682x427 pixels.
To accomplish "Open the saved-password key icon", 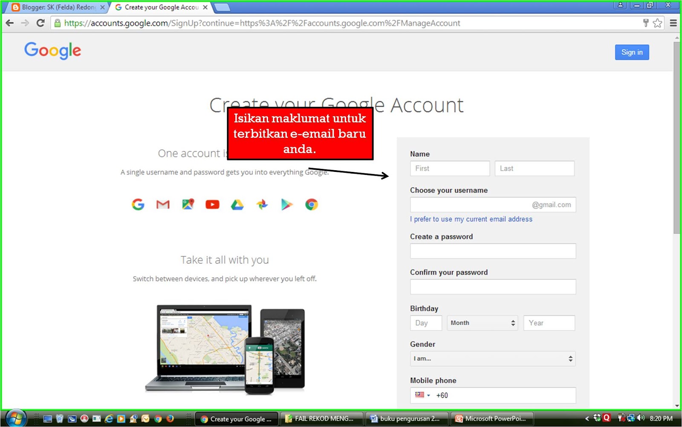I will coord(646,23).
